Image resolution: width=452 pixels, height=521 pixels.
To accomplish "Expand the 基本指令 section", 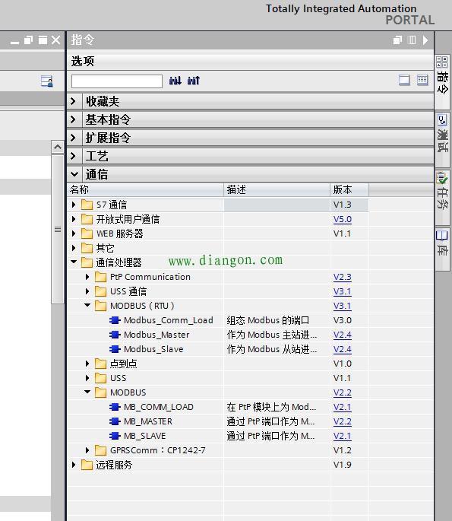I will click(x=74, y=119).
